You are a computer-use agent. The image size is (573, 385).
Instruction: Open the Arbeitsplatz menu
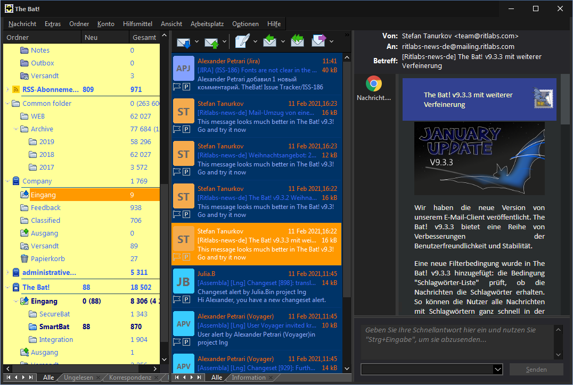pyautogui.click(x=207, y=24)
